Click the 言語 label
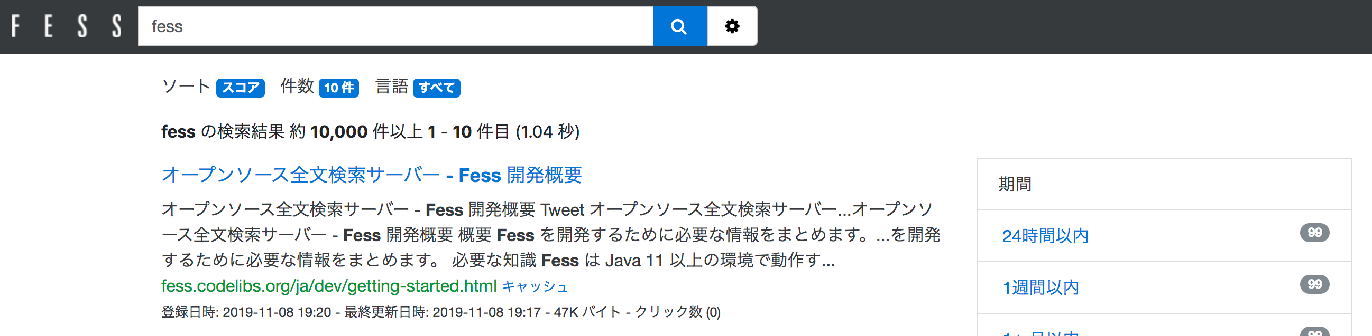 tap(391, 87)
